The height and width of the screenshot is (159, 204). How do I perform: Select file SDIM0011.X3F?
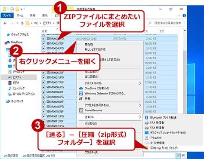[55, 121]
